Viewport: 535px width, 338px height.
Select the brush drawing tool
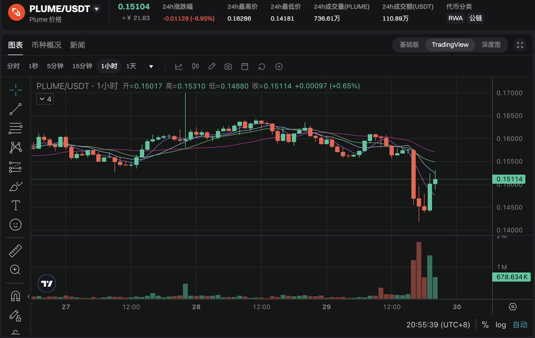[15, 186]
